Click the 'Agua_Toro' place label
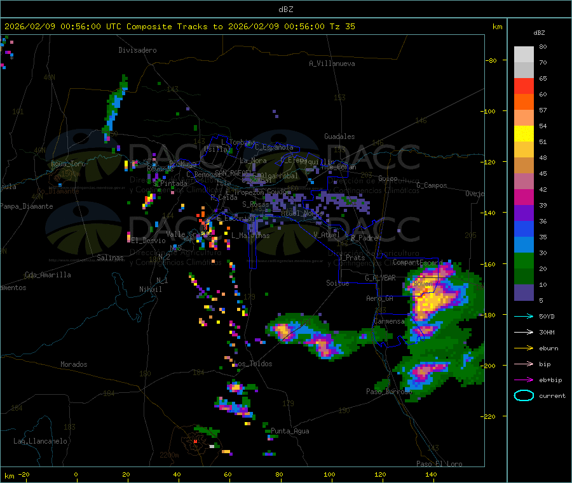Image resolution: width=572 pixels, height=483 pixels. coord(68,164)
